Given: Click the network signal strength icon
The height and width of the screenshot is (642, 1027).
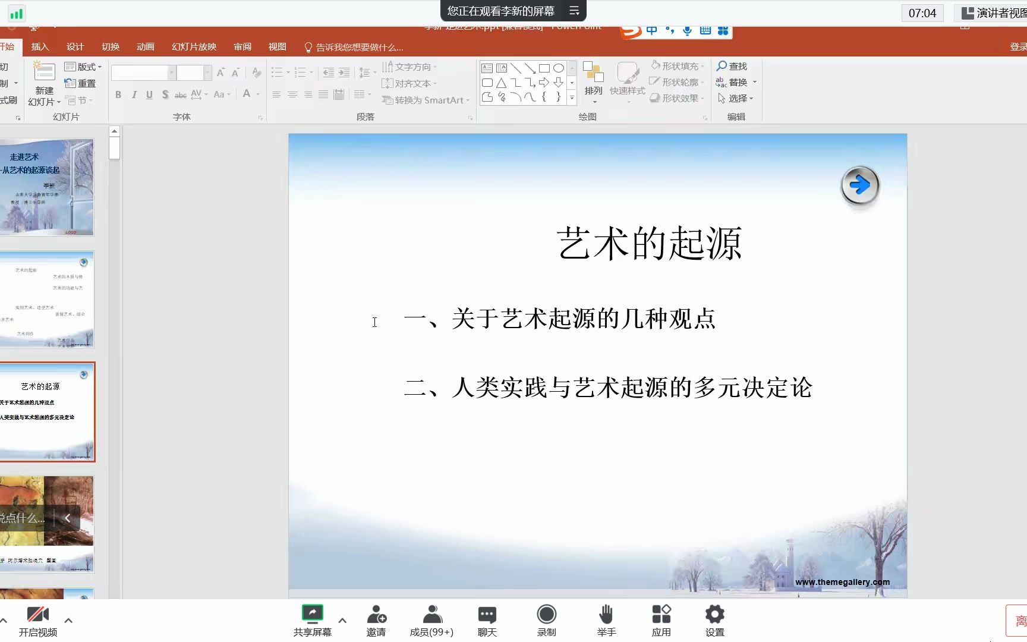Looking at the screenshot, I should (x=17, y=13).
